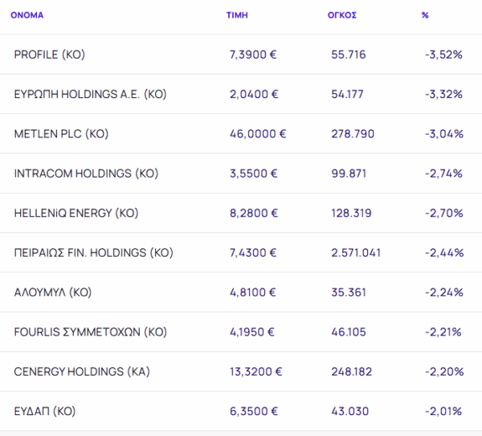Click the ΟΓΚΟΣ column header

343,15
